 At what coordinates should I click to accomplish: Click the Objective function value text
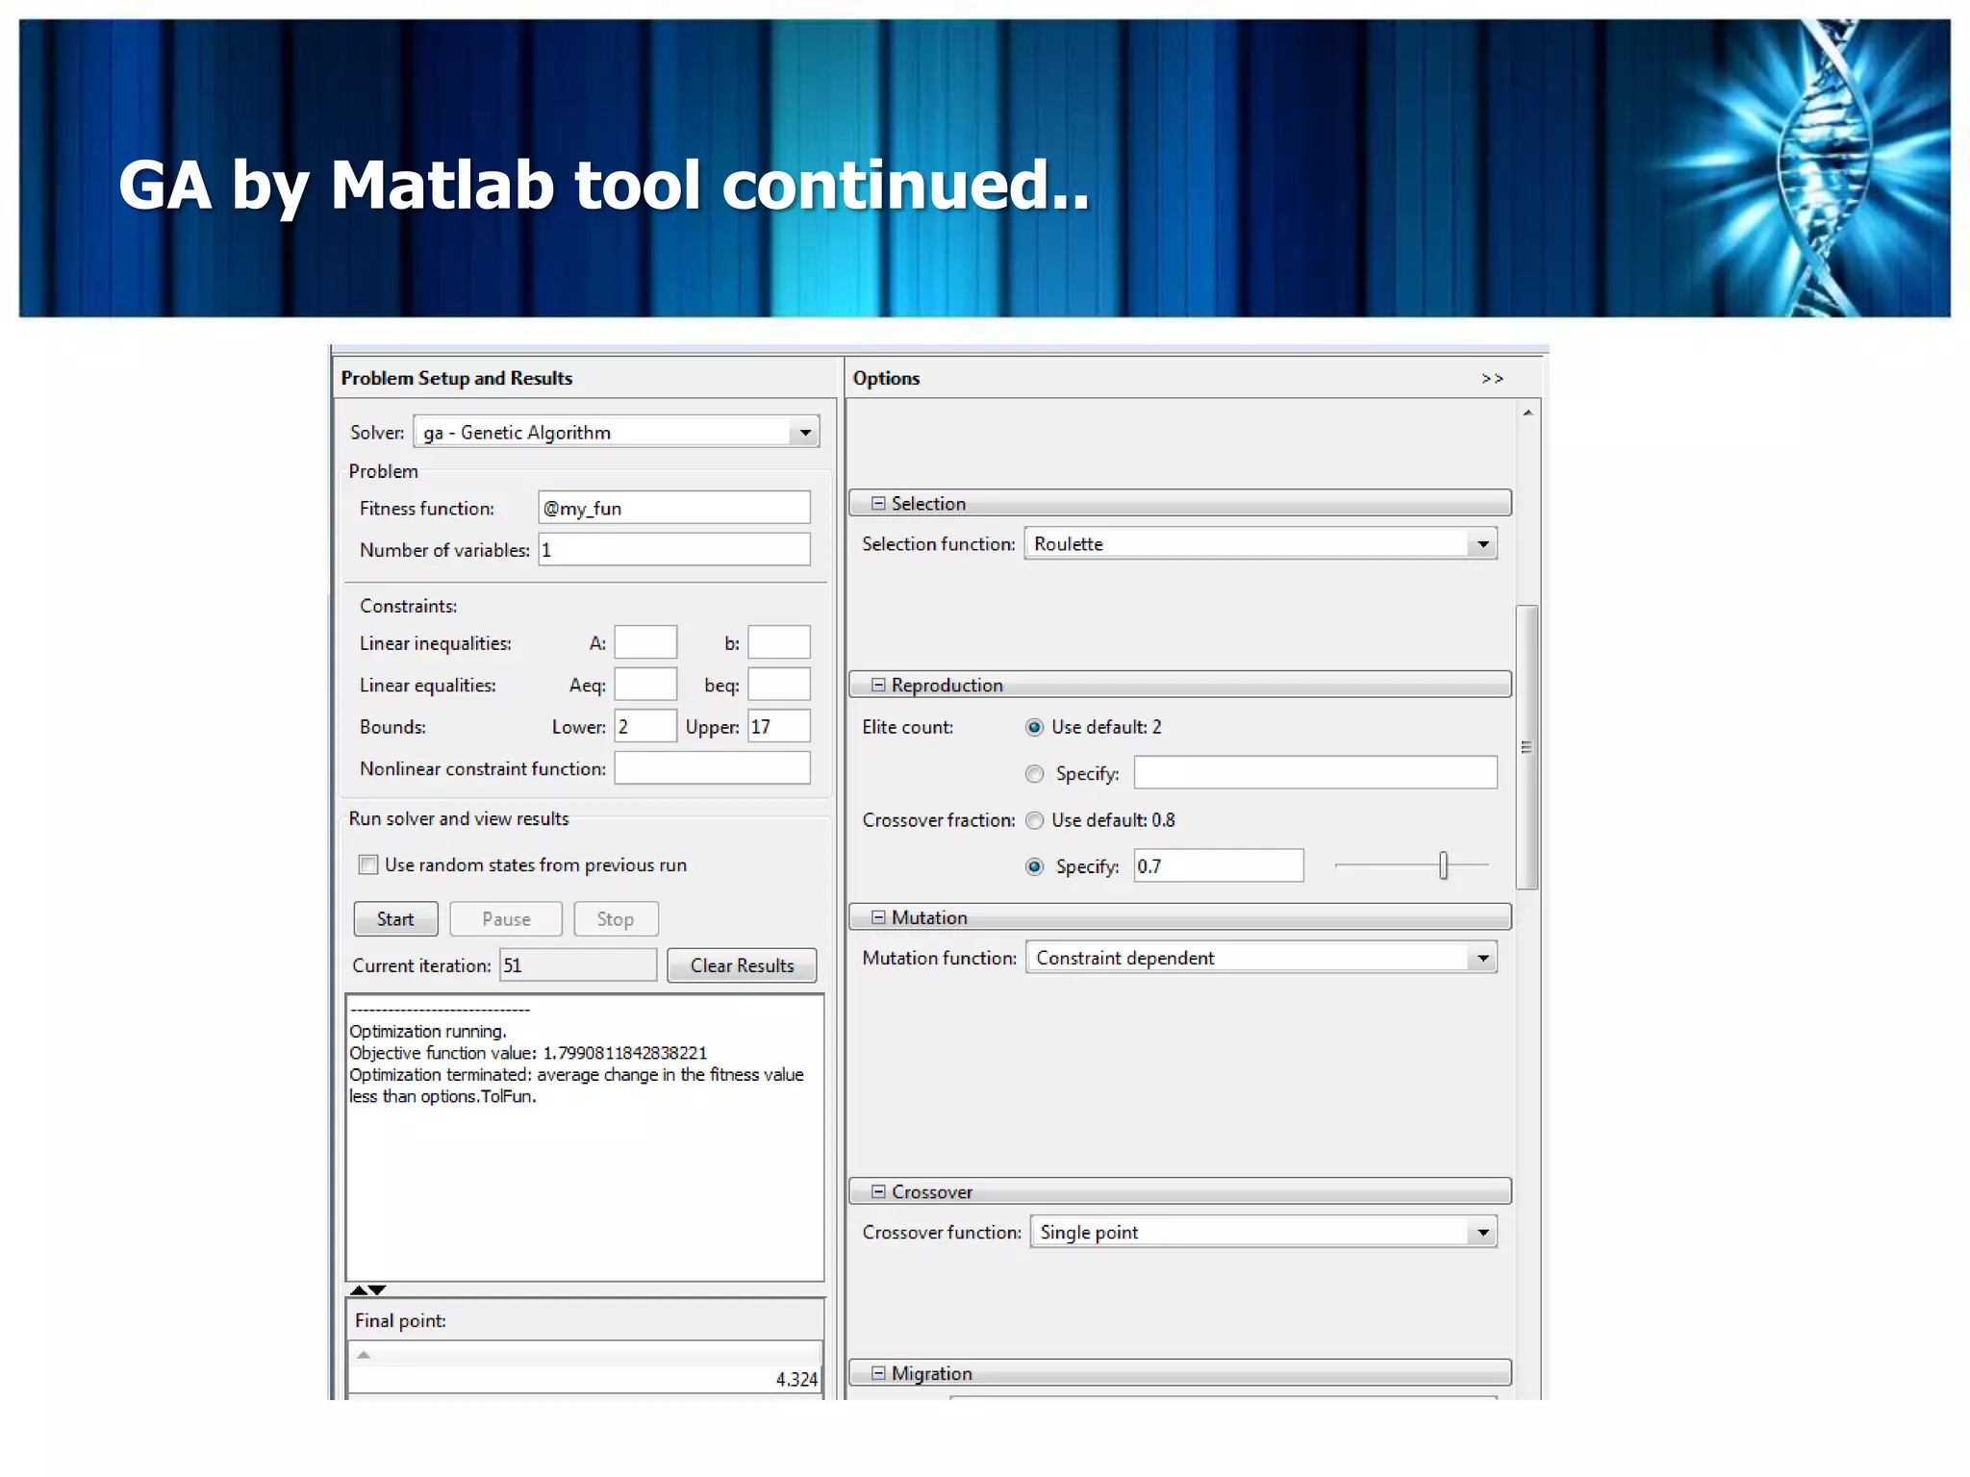click(x=528, y=1053)
